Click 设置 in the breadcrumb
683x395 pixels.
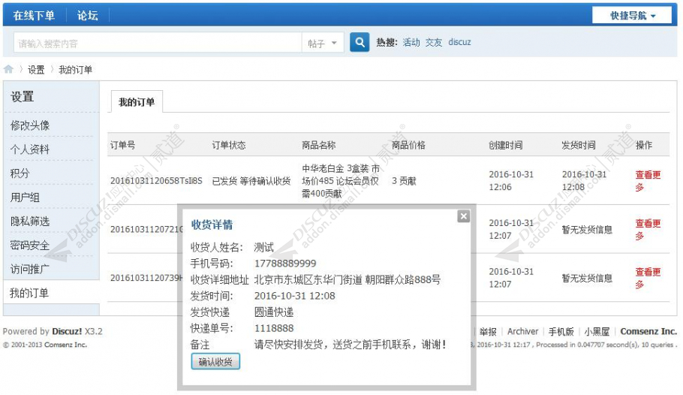pos(36,70)
